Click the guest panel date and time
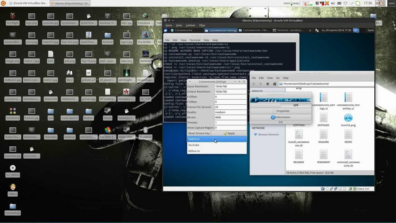396x223 pixels. coord(336,30)
